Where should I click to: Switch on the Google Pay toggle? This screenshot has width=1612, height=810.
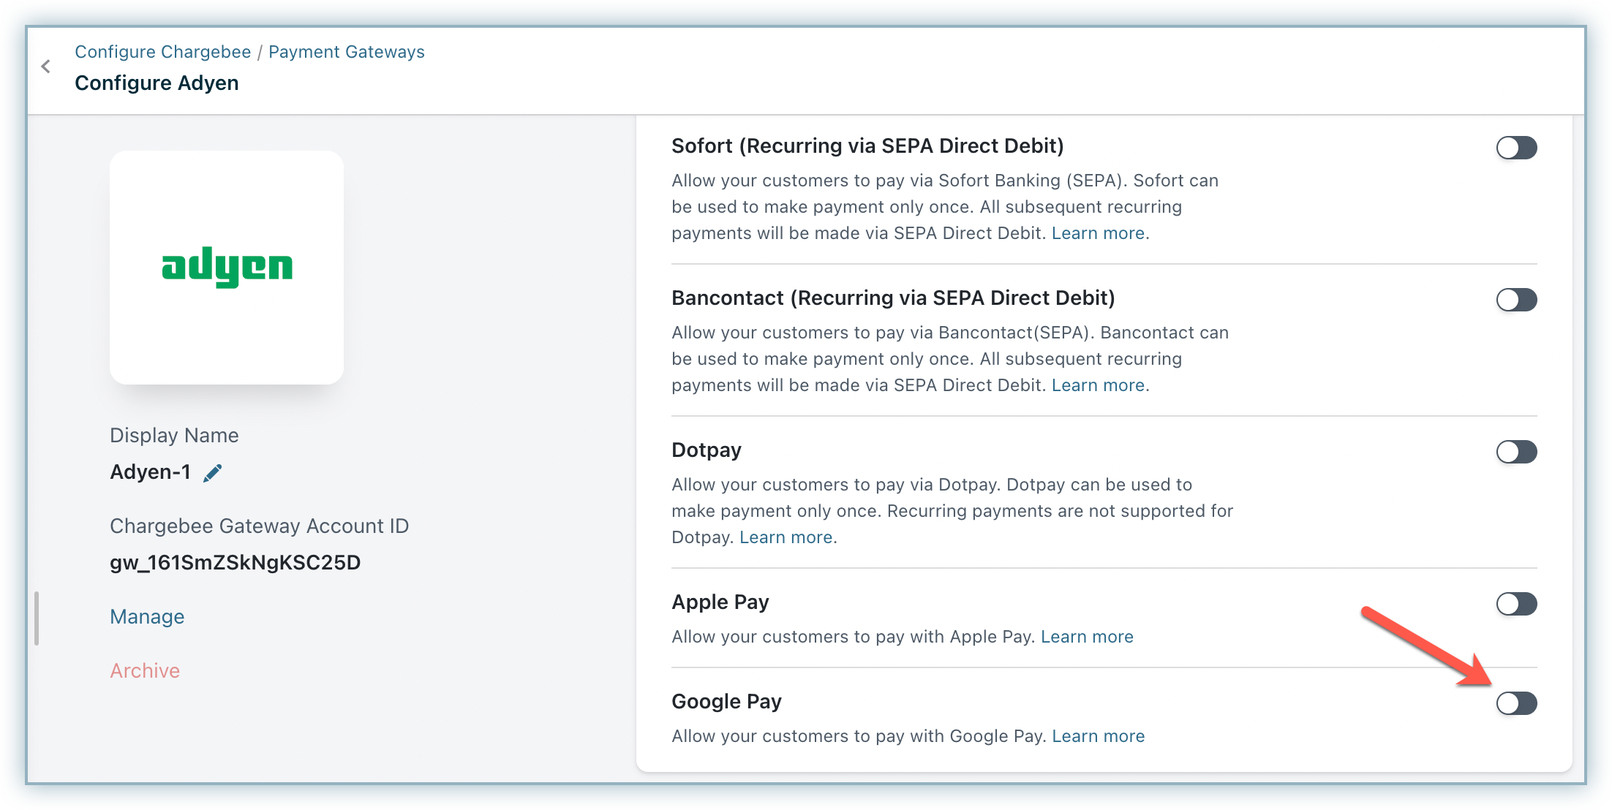[x=1516, y=703]
